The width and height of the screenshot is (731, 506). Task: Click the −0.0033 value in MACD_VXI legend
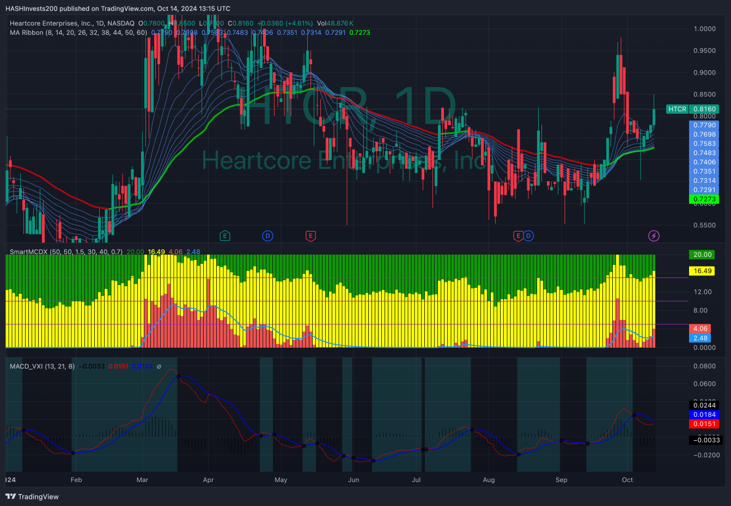92,367
